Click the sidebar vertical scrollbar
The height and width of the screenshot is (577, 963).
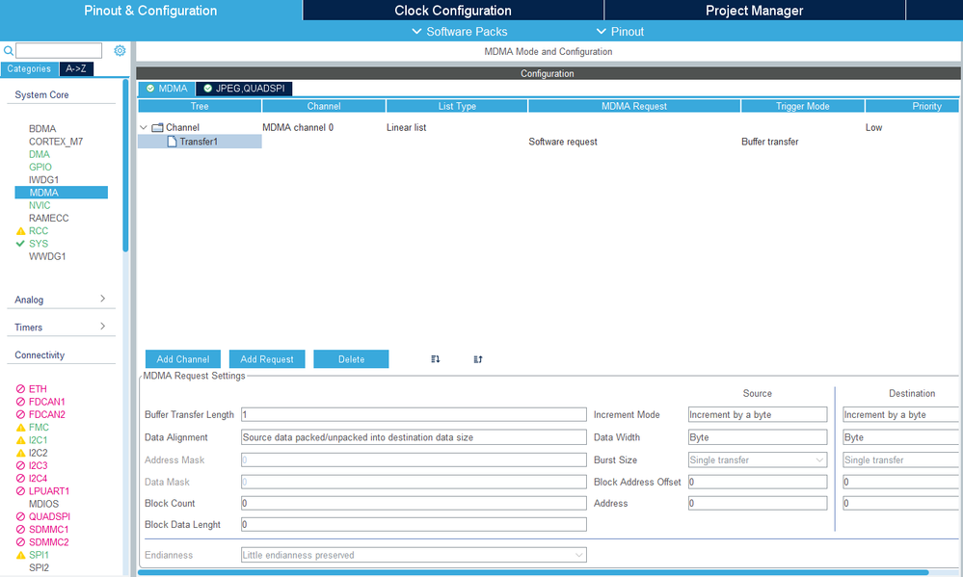coord(125,166)
